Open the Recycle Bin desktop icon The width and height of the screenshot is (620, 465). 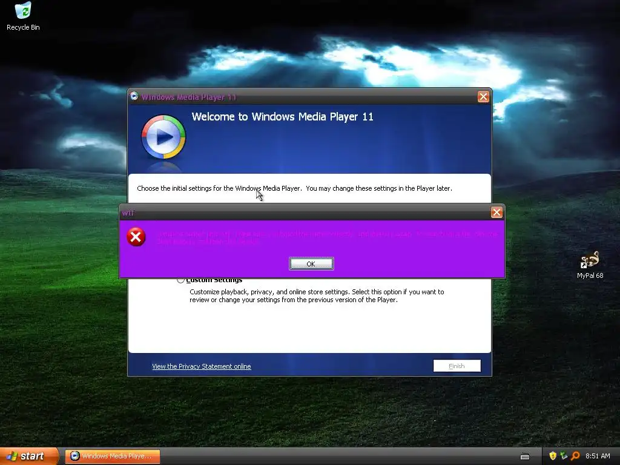pyautogui.click(x=23, y=16)
